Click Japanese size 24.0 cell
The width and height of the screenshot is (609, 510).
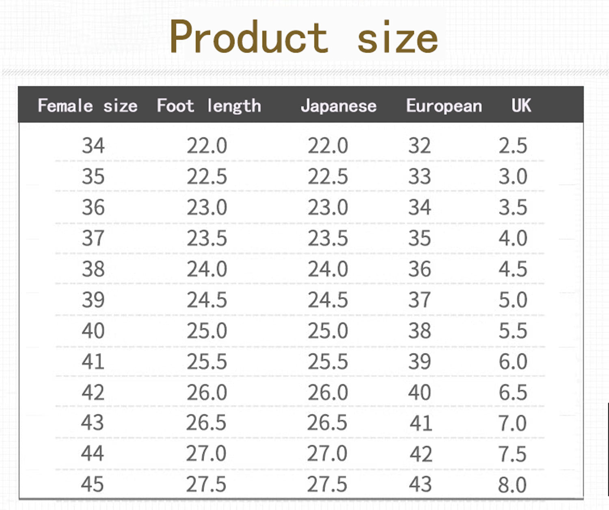coord(328,269)
